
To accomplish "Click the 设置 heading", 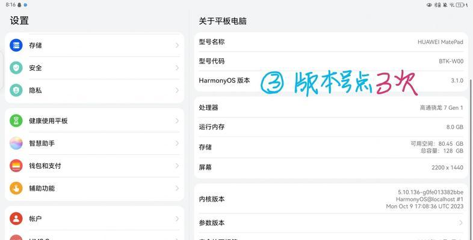I will tap(19, 21).
